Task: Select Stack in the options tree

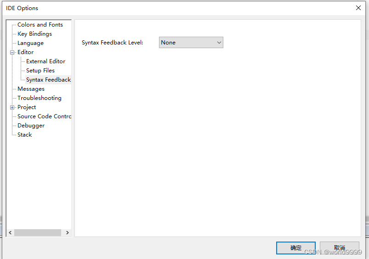Action: pyautogui.click(x=24, y=135)
